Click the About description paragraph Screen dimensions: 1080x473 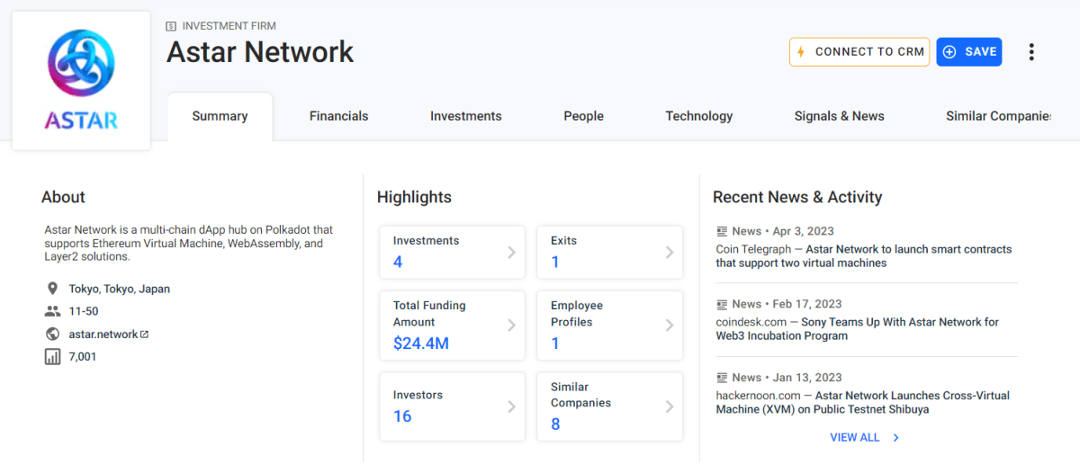(x=189, y=244)
